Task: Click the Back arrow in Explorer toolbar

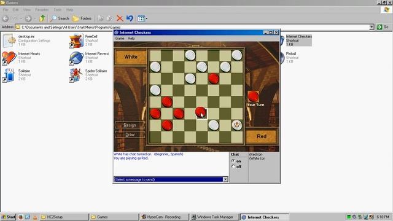Action: 6,18
